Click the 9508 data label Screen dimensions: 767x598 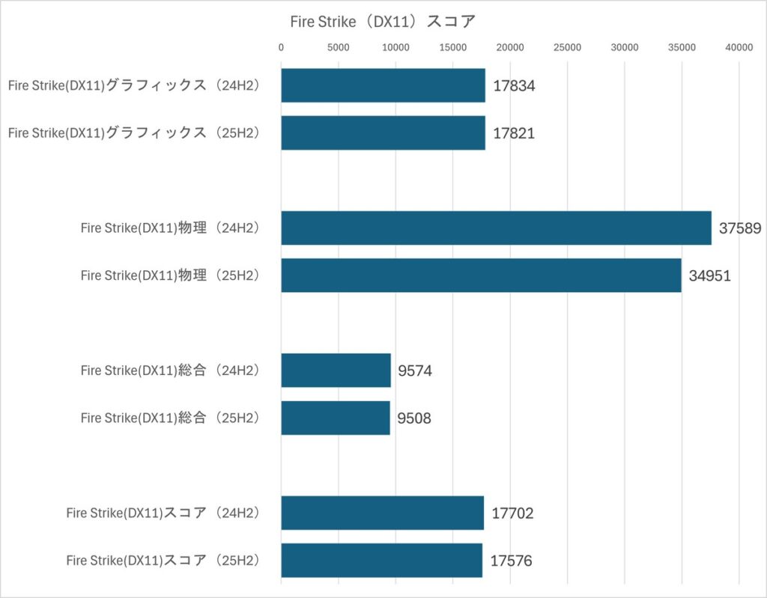[x=414, y=418]
